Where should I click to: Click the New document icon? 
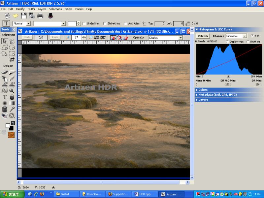(x=7, y=16)
